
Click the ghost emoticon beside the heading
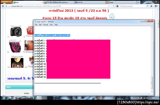(x=112, y=16)
